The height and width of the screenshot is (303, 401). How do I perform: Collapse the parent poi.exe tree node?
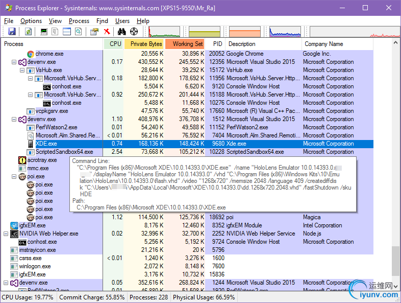click(x=14, y=176)
